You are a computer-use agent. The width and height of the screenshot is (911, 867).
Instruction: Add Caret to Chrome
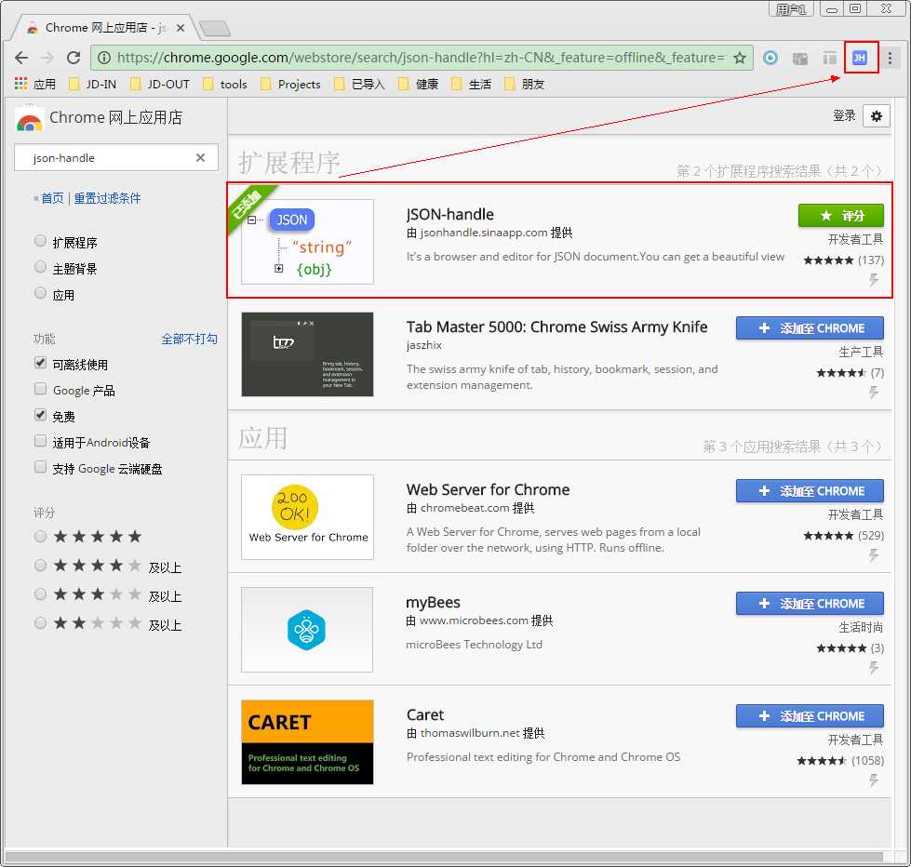point(810,716)
